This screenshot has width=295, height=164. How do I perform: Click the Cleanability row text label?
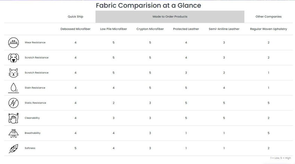(32, 118)
